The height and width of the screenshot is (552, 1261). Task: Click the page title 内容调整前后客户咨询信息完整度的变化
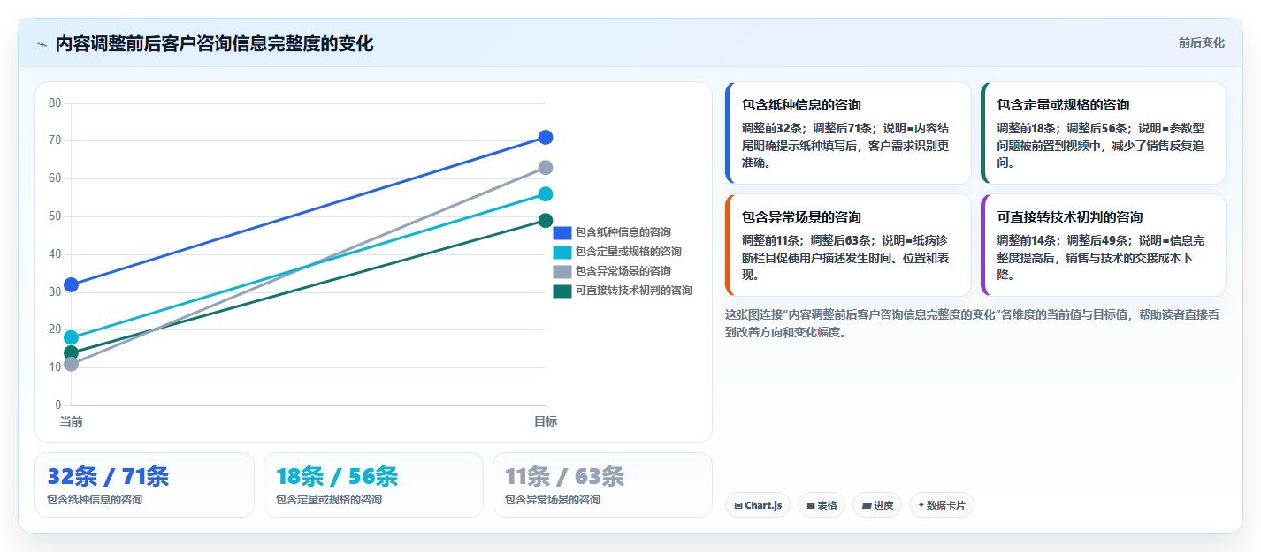214,44
